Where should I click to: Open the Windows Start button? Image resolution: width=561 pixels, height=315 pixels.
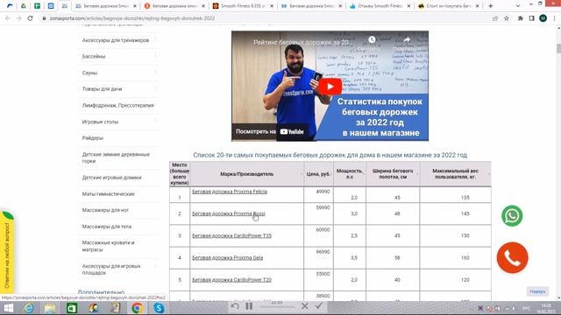point(8,308)
